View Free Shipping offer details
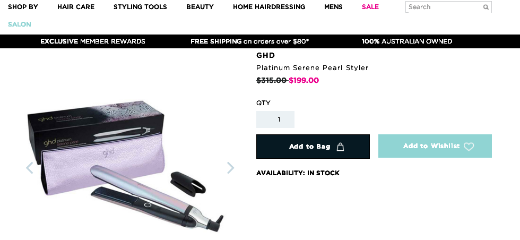520x240 pixels. click(x=250, y=41)
